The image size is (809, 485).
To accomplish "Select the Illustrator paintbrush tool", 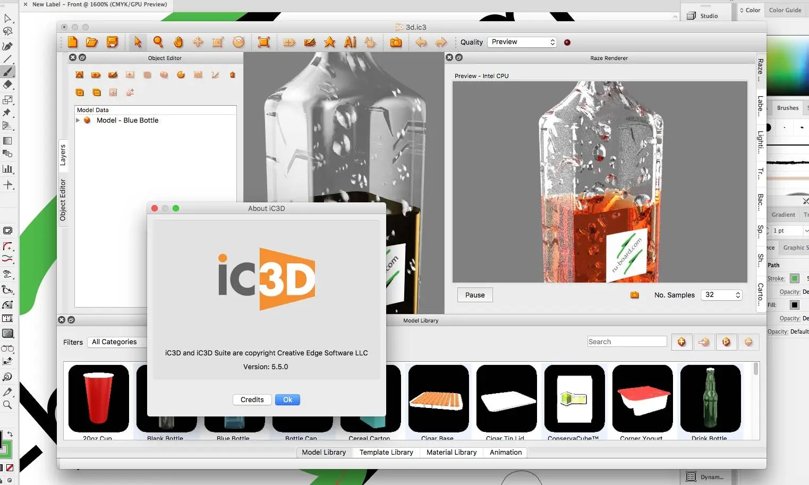I will 7,72.
